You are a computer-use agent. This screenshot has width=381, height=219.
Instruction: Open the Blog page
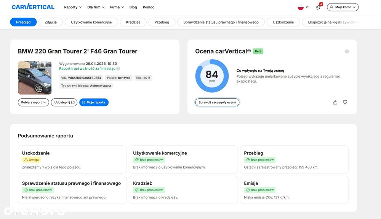click(x=133, y=7)
